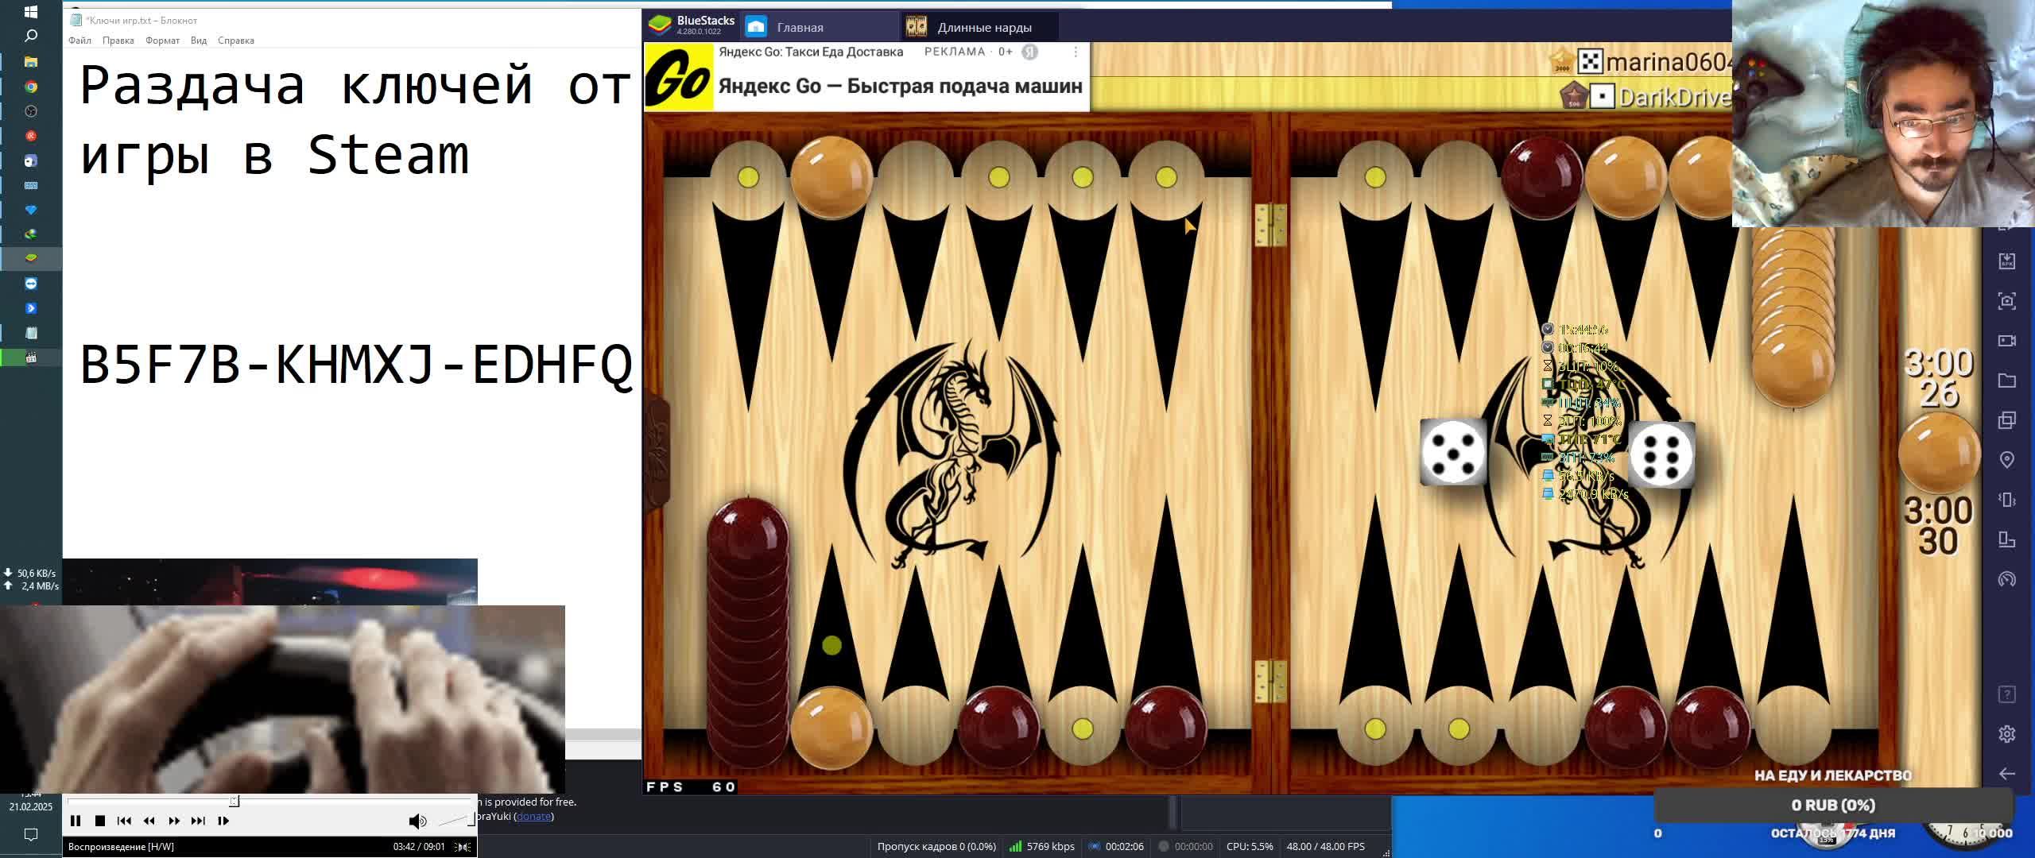Viewport: 2035px width, 858px height.
Task: Open the ad options three-dot menu
Action: coord(1076,52)
